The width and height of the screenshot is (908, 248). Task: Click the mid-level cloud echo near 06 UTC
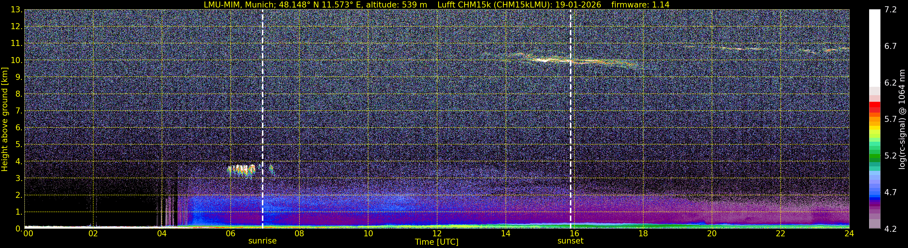coord(242,170)
